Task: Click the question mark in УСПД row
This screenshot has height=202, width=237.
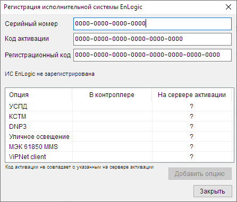Action: tap(191, 107)
